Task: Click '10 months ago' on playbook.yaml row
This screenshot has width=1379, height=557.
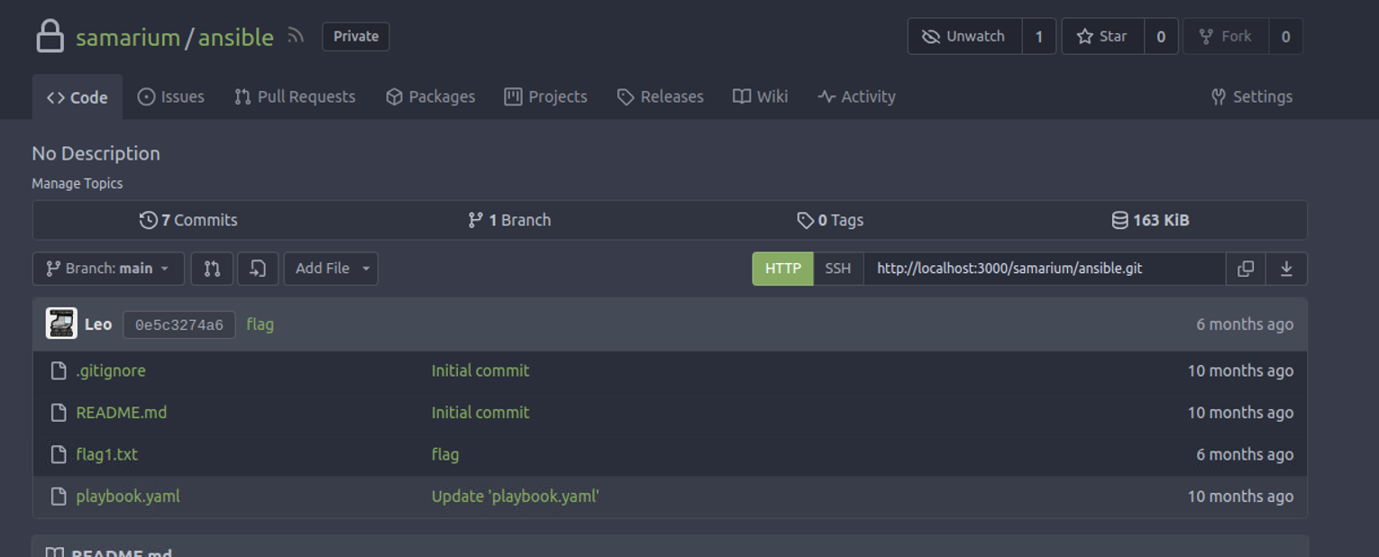Action: (x=1240, y=496)
